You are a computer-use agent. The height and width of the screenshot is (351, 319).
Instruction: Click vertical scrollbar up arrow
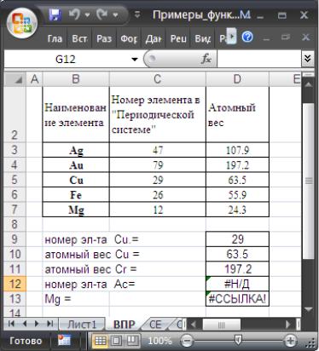click(x=309, y=84)
